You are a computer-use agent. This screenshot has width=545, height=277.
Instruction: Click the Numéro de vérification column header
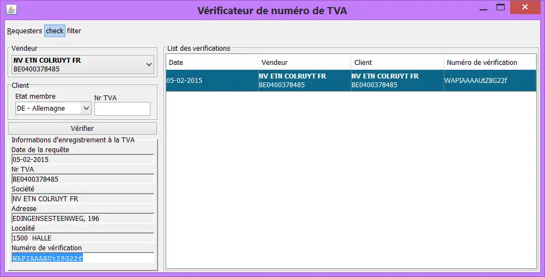(490, 63)
